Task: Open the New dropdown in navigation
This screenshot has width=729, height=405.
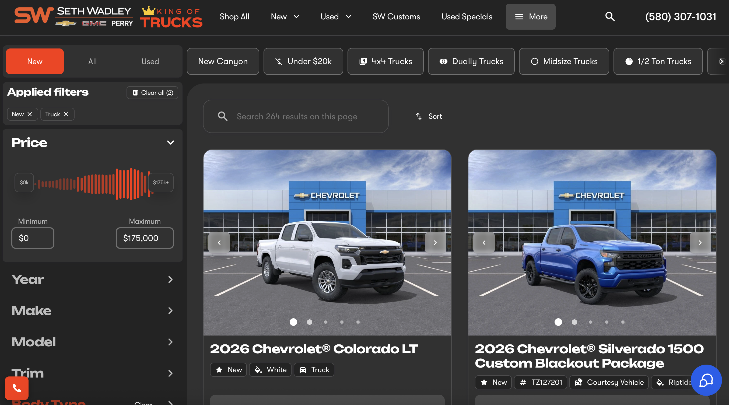Action: click(285, 17)
